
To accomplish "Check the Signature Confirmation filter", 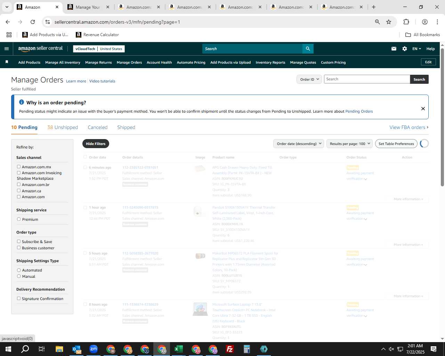I will tap(19, 299).
